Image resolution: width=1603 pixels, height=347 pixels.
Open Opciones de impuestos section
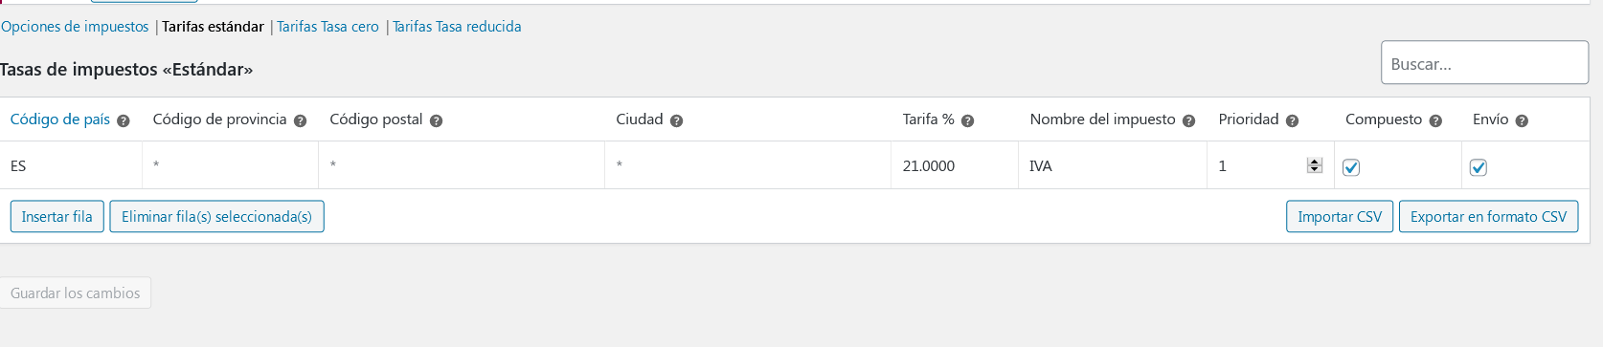pos(75,27)
